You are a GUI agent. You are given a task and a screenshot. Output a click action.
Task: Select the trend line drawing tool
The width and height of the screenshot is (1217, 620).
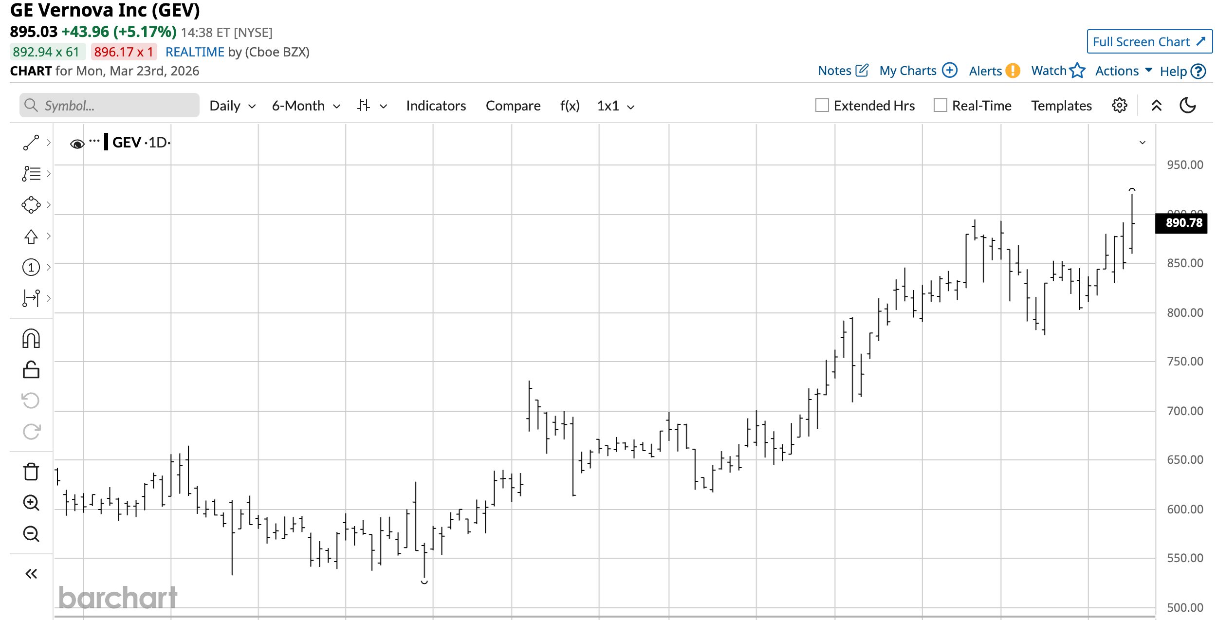(x=31, y=143)
